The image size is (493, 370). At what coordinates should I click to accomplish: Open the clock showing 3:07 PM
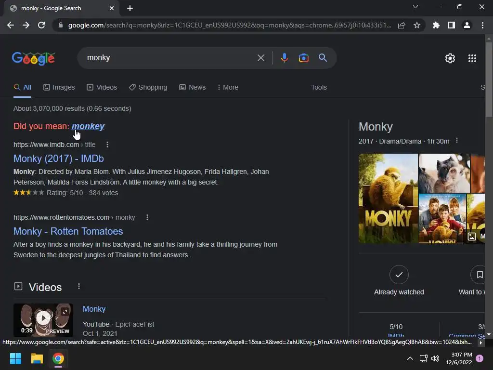coord(459,358)
